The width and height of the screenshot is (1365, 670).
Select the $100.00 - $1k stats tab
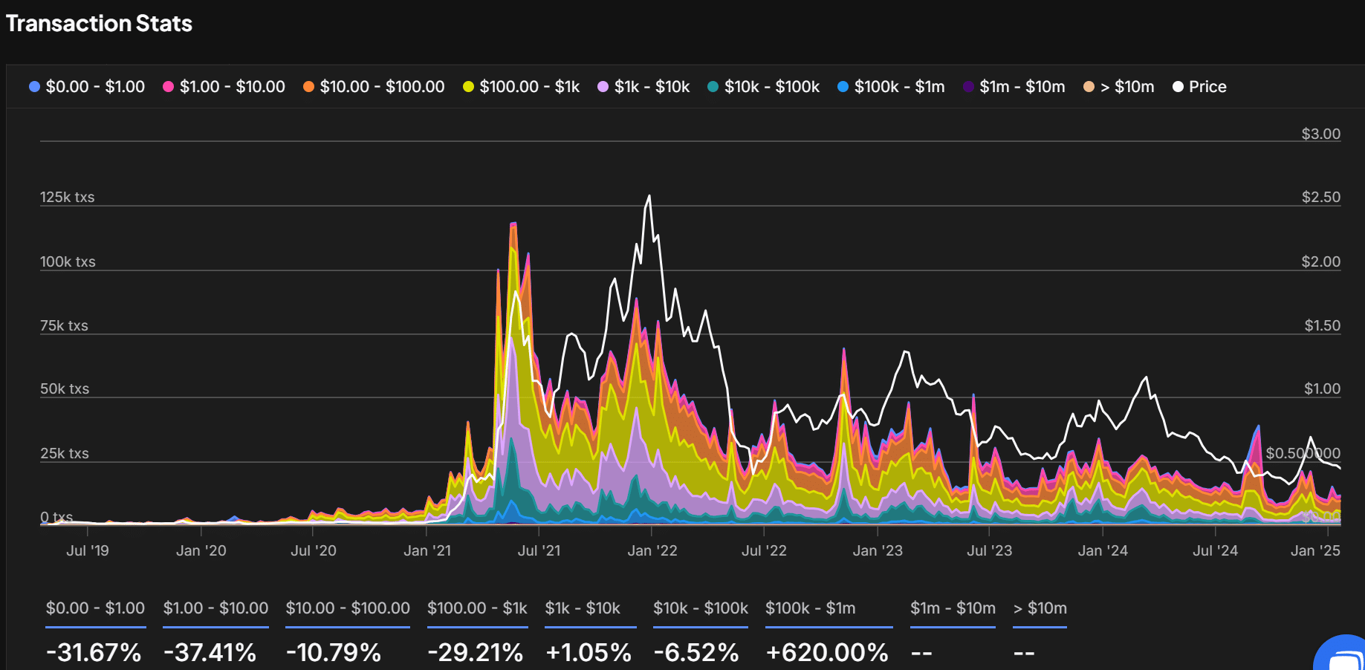coord(477,608)
